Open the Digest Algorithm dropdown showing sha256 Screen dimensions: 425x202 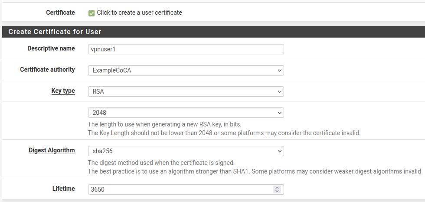[186, 151]
